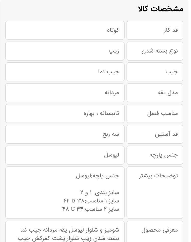Image resolution: width=191 pixels, height=242 pixels.
Task: Click the لیوسل fabric value cell
Action: coord(65,155)
